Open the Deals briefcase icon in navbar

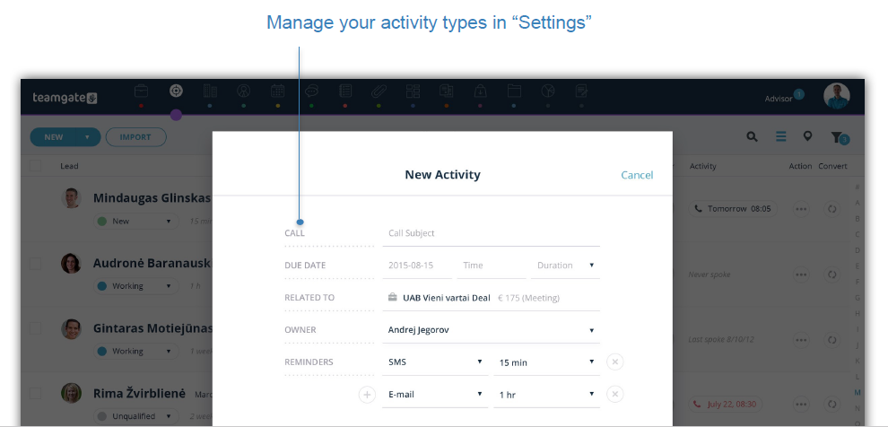(141, 91)
